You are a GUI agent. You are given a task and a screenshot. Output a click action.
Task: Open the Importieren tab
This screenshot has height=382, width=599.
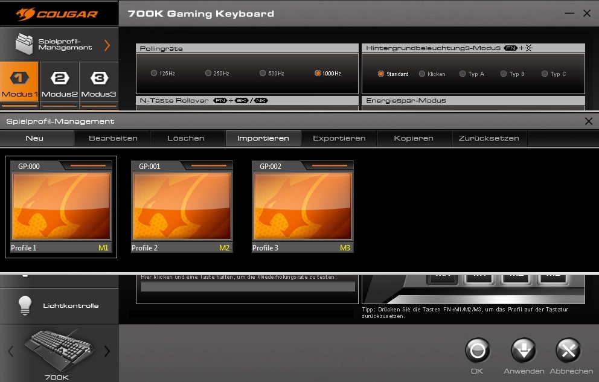[x=263, y=138]
